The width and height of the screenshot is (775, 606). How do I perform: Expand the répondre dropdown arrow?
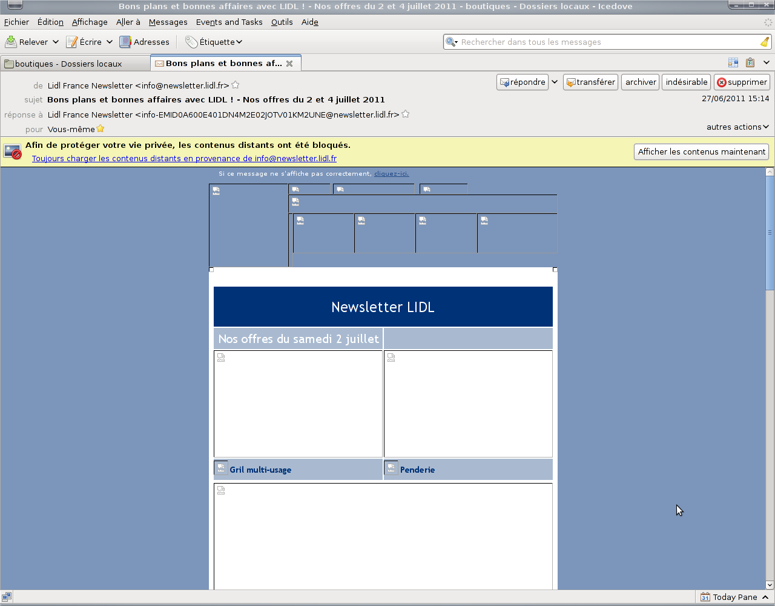[555, 82]
